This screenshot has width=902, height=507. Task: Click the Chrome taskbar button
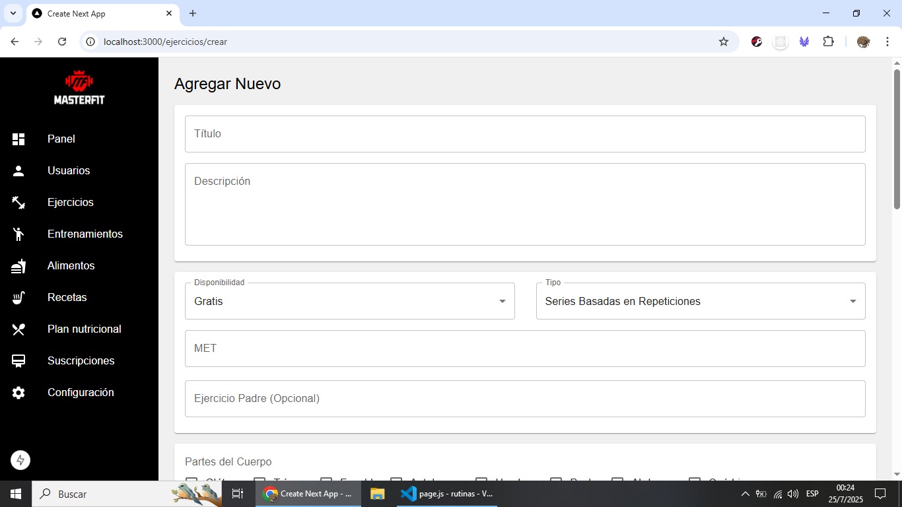pos(308,494)
